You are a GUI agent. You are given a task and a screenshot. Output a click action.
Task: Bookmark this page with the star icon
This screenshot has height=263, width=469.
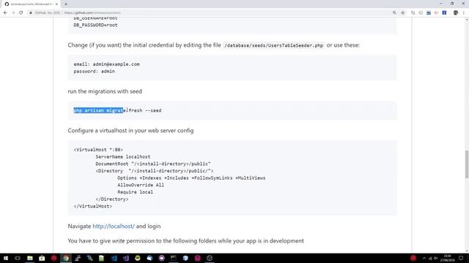click(x=403, y=13)
